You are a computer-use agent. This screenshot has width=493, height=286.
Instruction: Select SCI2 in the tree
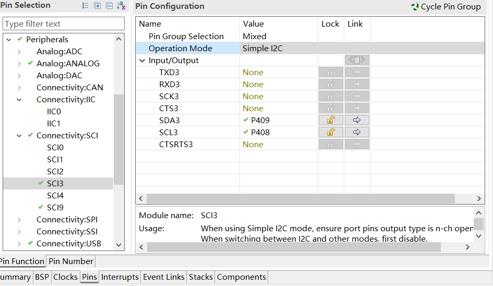click(x=55, y=172)
